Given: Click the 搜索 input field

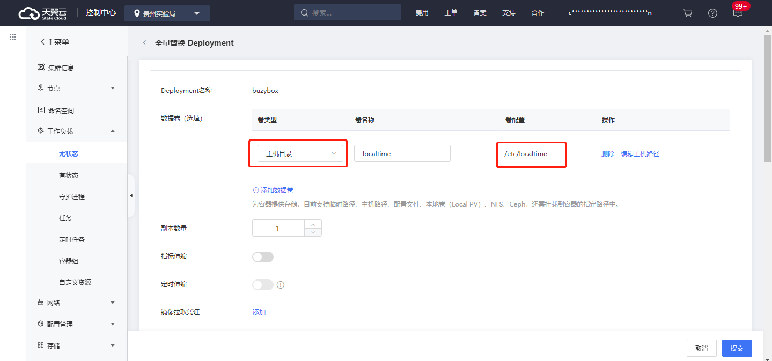Looking at the screenshot, I should (x=348, y=13).
